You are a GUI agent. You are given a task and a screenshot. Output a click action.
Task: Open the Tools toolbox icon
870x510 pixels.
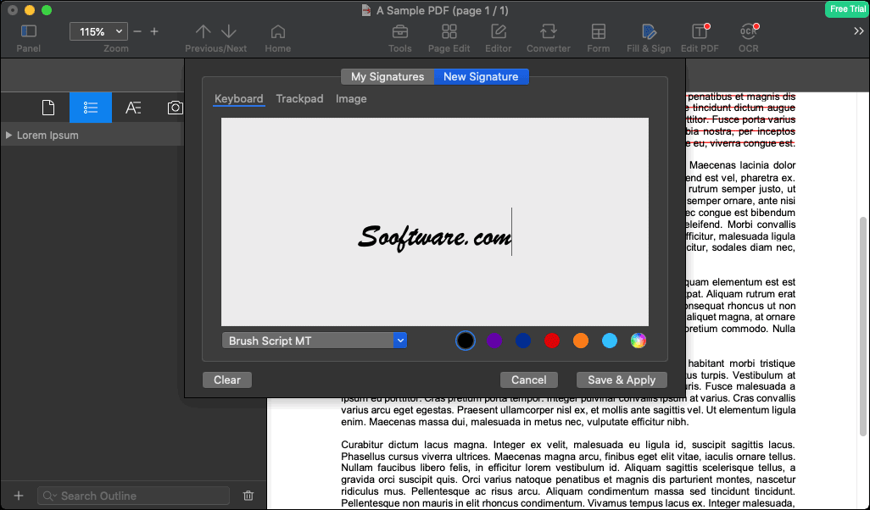click(399, 31)
